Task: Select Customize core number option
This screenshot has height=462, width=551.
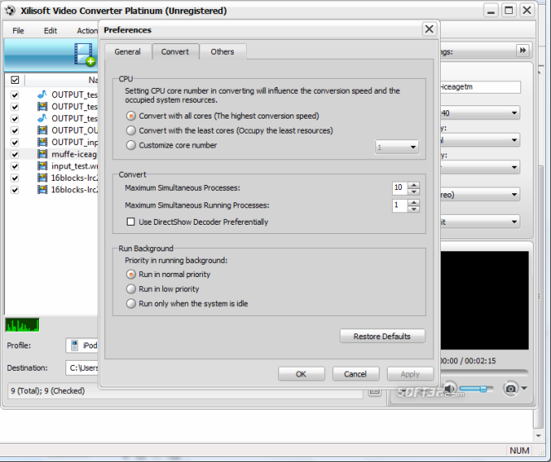Action: click(x=131, y=145)
